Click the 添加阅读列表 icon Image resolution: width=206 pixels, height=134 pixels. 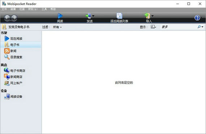pos(119,16)
